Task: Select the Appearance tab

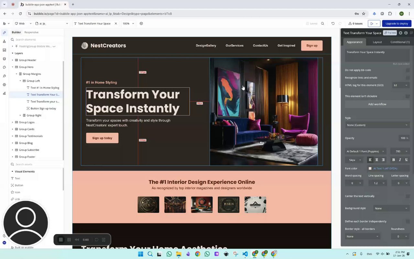Action: pos(354,42)
